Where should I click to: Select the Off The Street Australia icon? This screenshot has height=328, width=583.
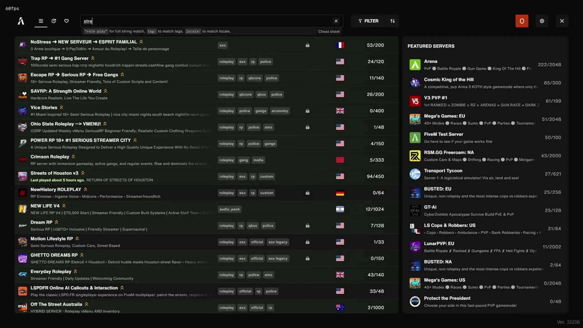(22, 307)
